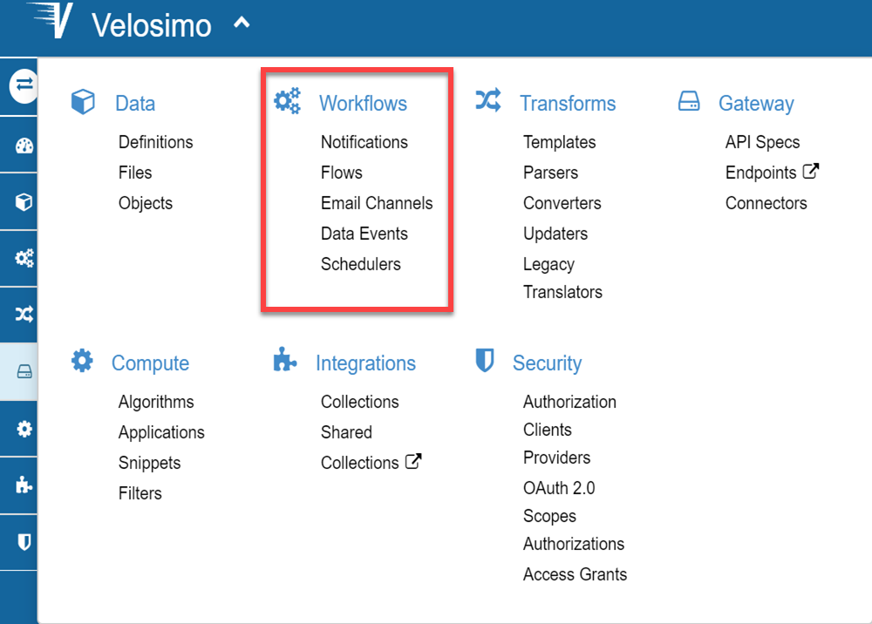Screen dimensions: 872x624
Task: Go to Definitions under Data
Action: (x=156, y=142)
